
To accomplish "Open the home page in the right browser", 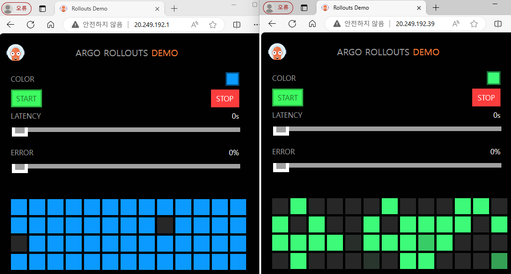I will point(312,23).
